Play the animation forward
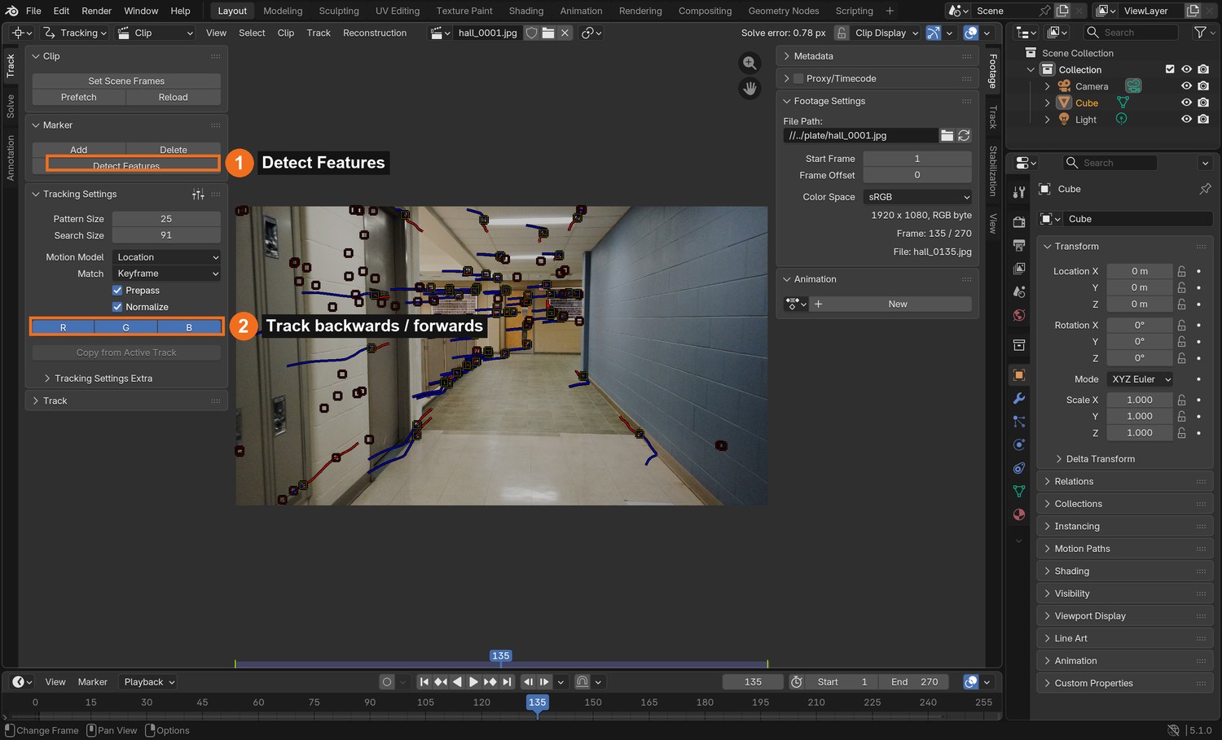This screenshot has height=740, width=1222. pyautogui.click(x=473, y=682)
